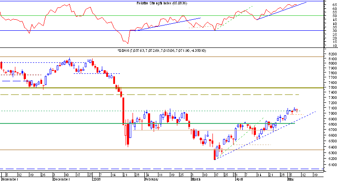This screenshot has width=338, height=181.
Task: Click the 2008 year label
Action: click(97, 179)
